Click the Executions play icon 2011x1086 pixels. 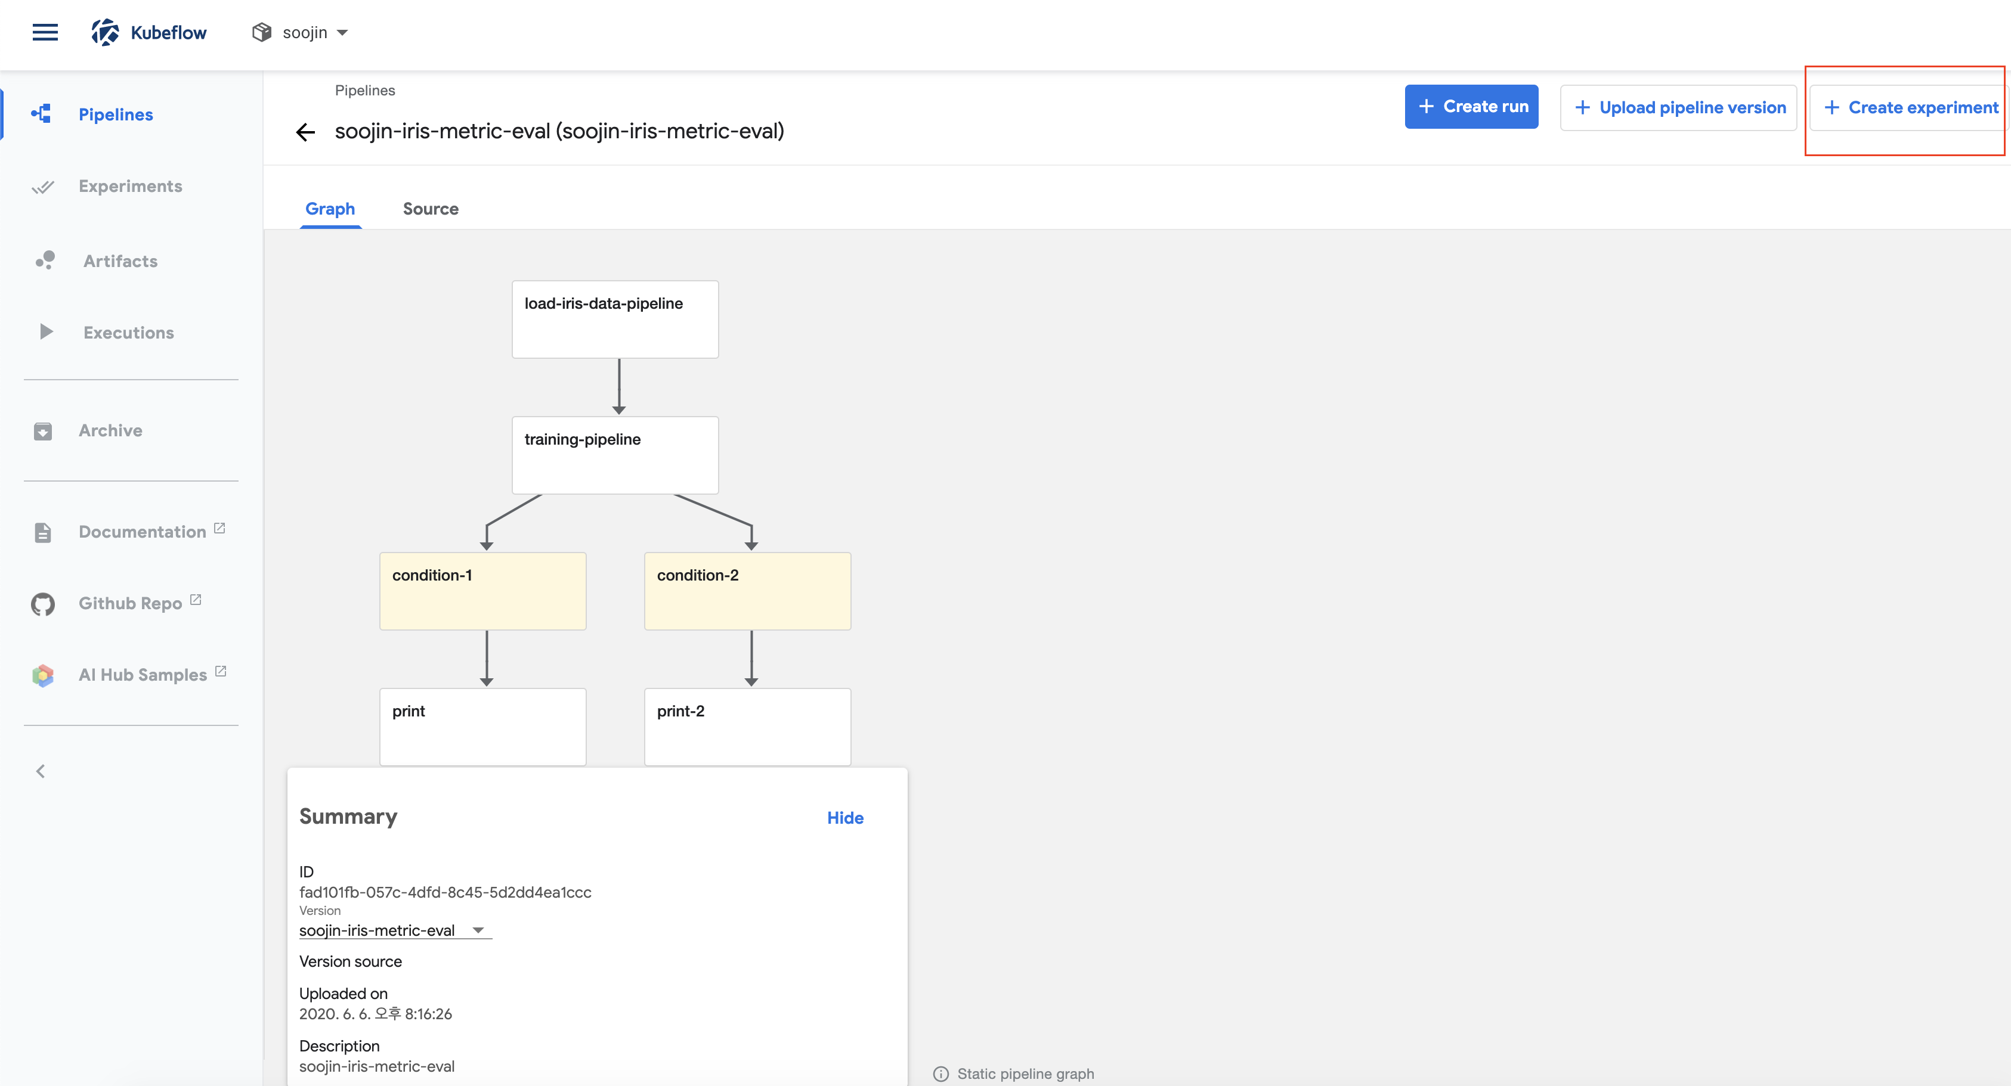coord(46,331)
